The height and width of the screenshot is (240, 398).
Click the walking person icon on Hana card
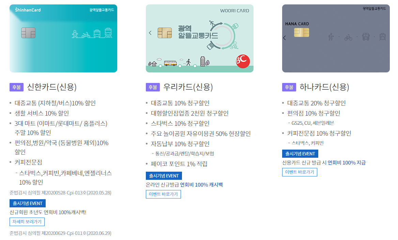[331, 37]
